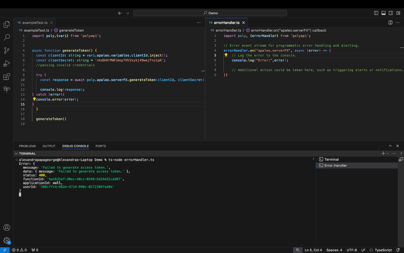Open the Explorer view in activity bar
This screenshot has width=404, height=253.
[x=7, y=24]
